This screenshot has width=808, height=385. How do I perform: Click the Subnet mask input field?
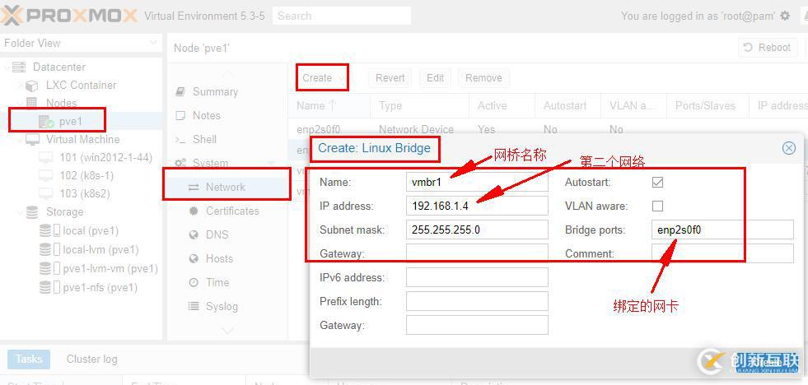click(477, 230)
